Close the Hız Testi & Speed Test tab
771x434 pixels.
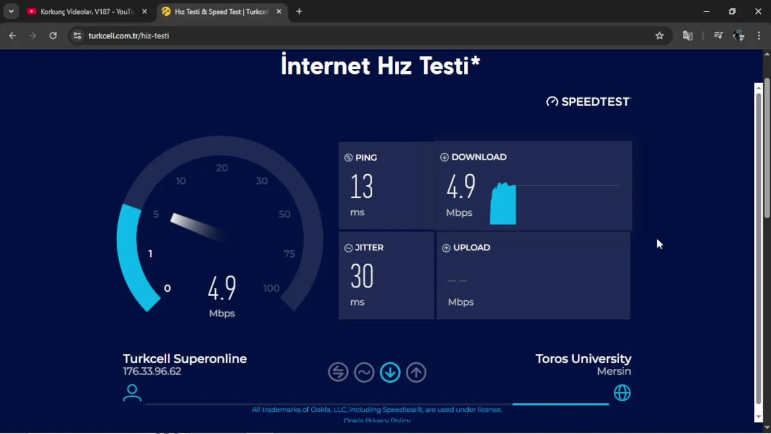(278, 11)
